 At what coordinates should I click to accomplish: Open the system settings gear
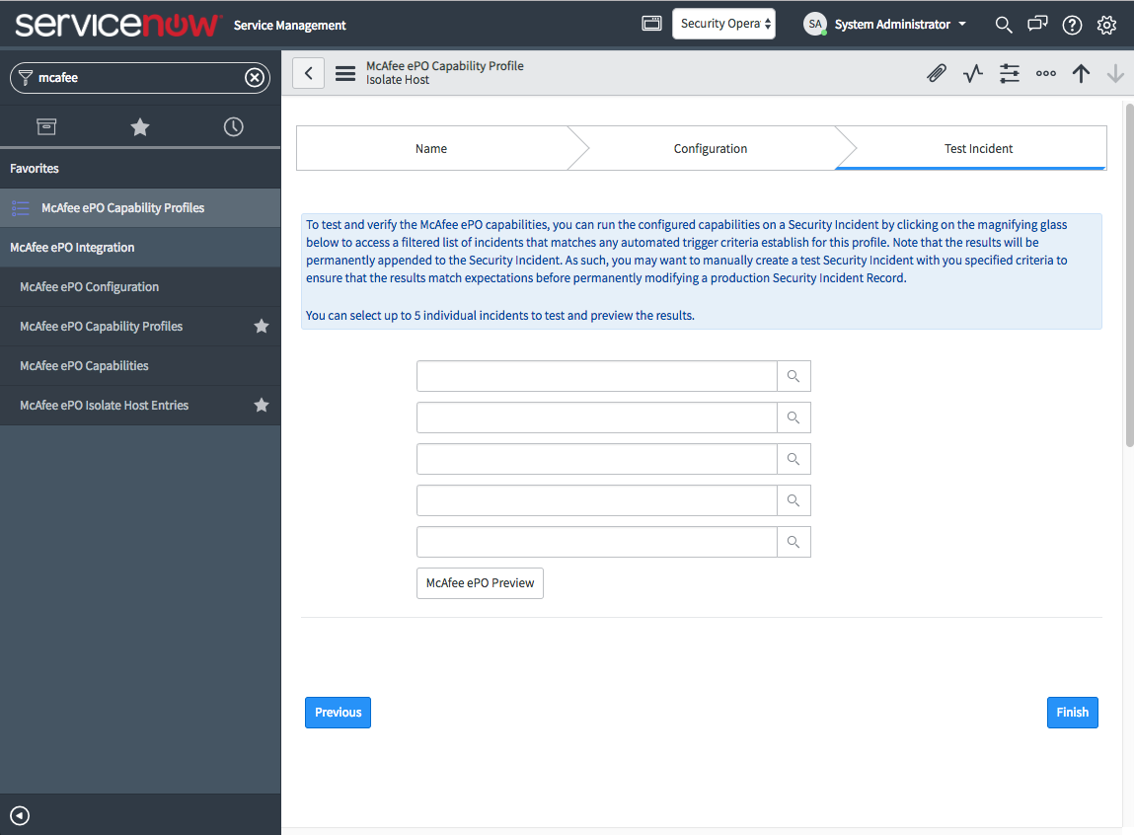(1106, 26)
